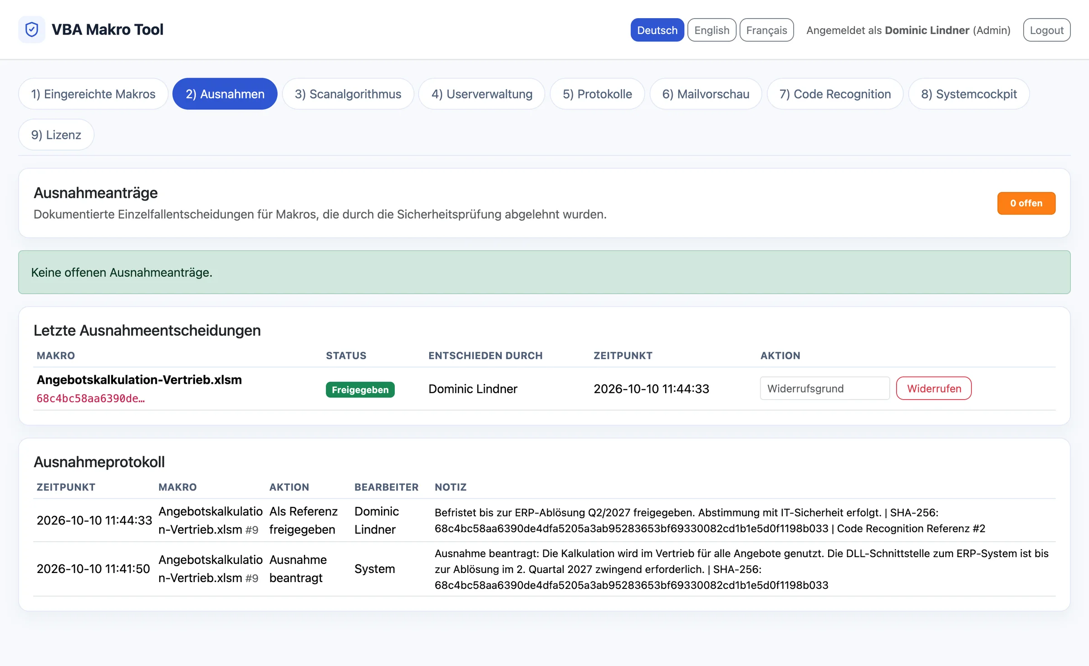1089x666 pixels.
Task: Click the VBA Makro Tool shield logo
Action: click(32, 29)
